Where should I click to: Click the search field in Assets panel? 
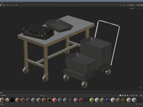coord(79,95)
